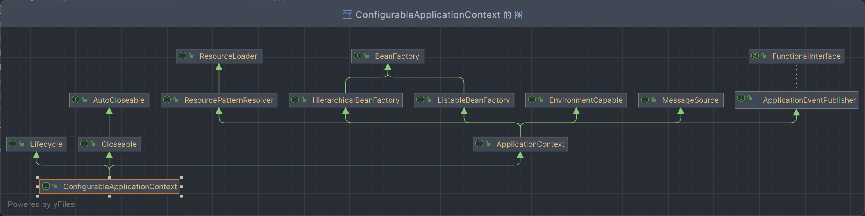This screenshot has height=216, width=865.
Task: Click the interface icon on the BeanFactory node
Action: 357,56
